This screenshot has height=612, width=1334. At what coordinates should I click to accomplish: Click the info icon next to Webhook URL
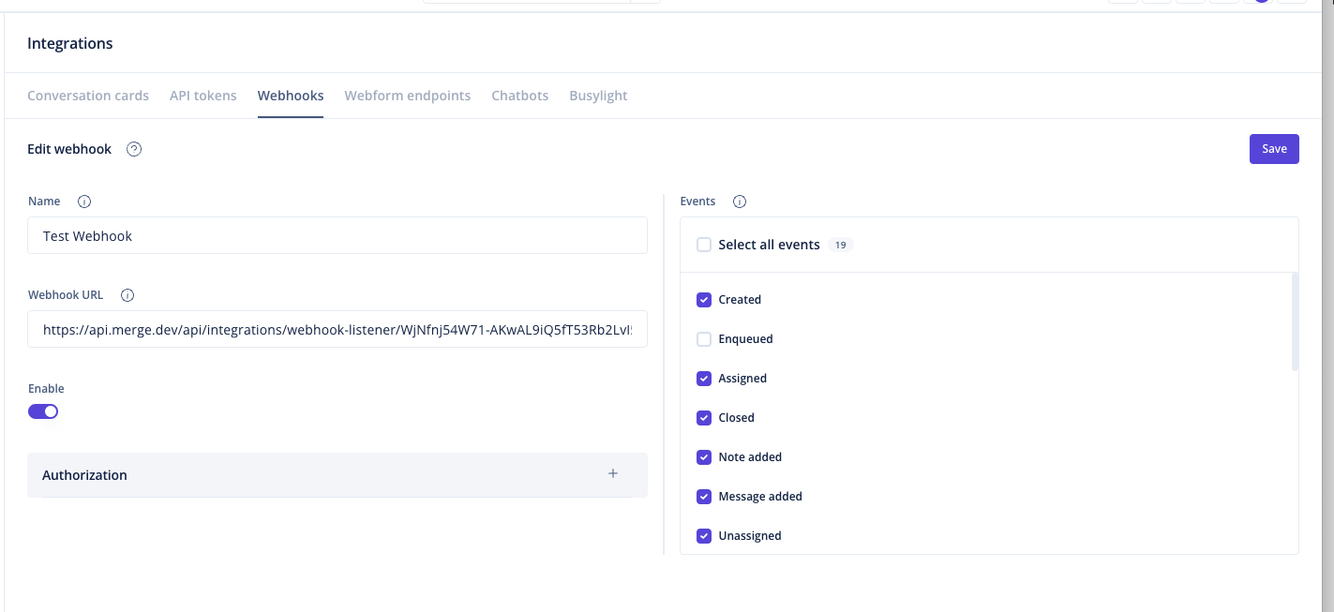(x=127, y=295)
